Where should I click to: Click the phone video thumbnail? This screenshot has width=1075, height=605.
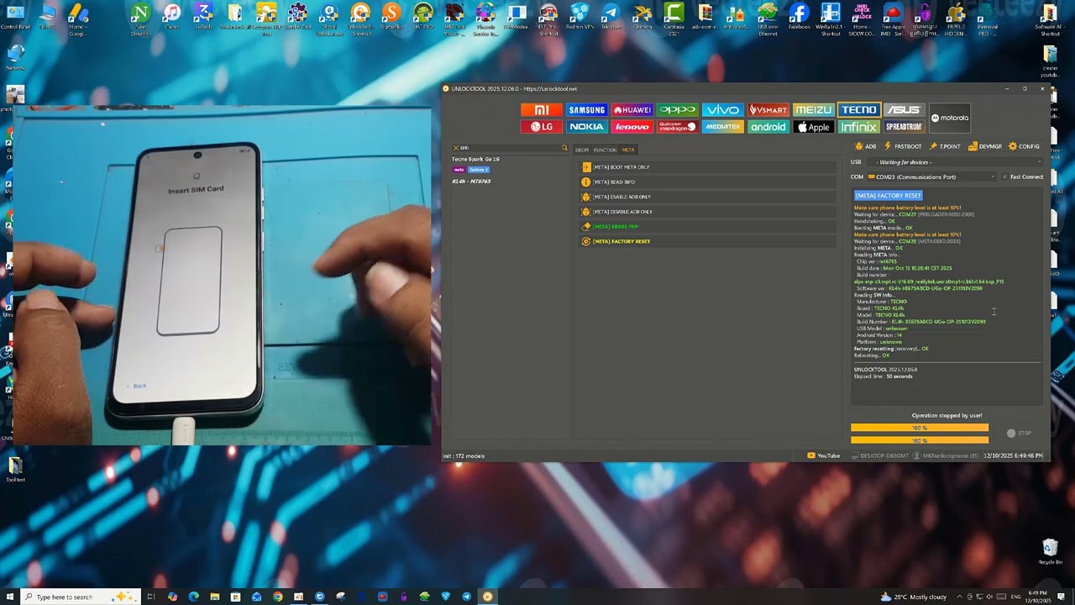tap(222, 275)
